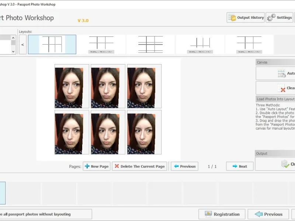Click the Registration icon
Screen dimensions: 295x221
tap(208, 214)
